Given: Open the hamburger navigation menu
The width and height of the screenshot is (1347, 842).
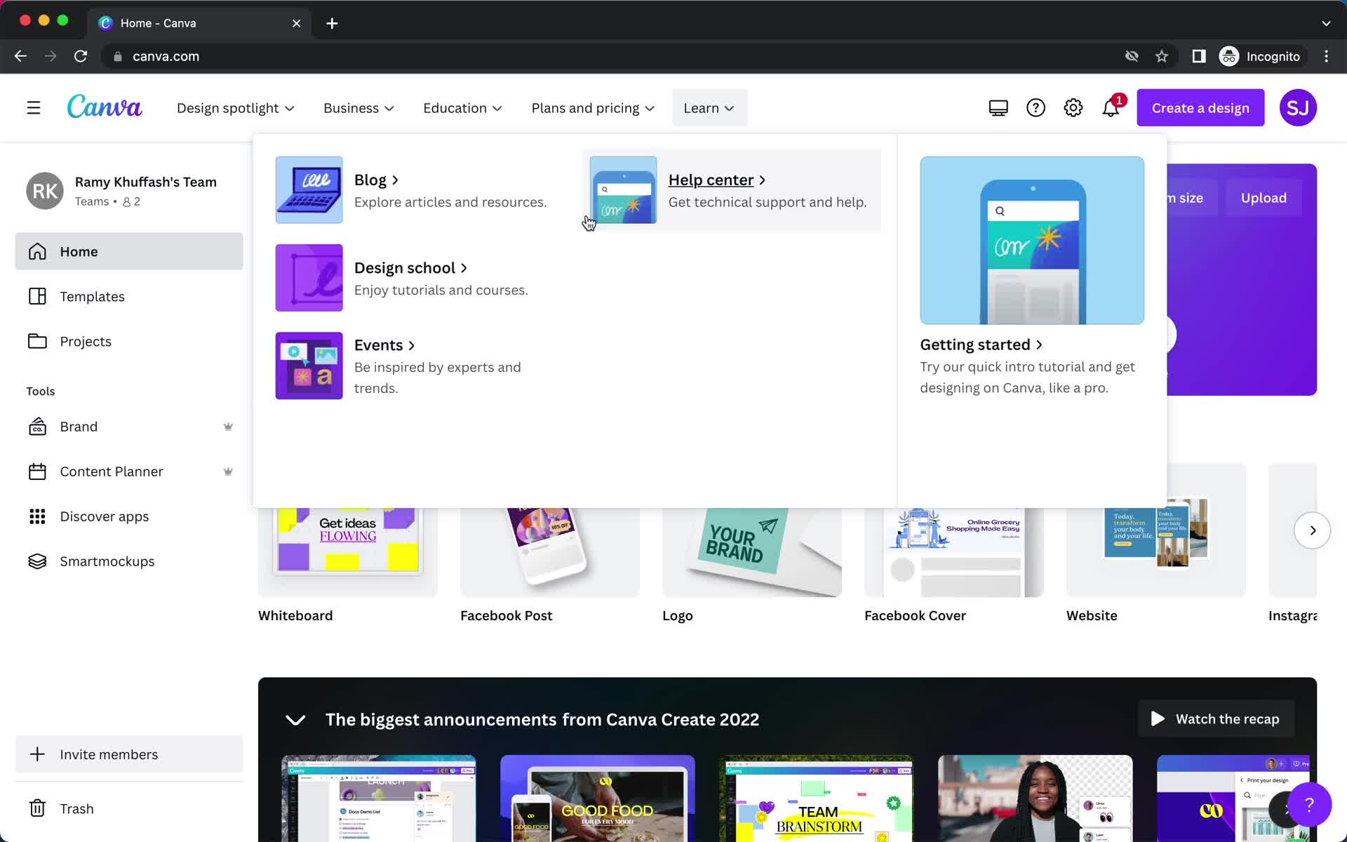Looking at the screenshot, I should [34, 108].
